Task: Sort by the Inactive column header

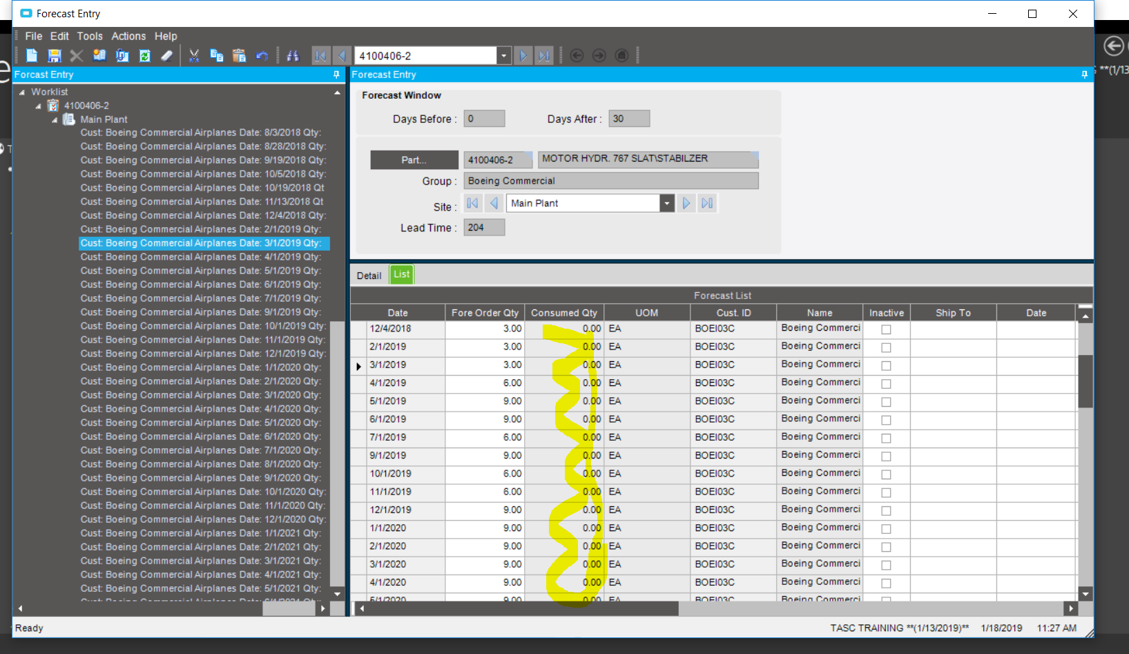Action: [887, 313]
